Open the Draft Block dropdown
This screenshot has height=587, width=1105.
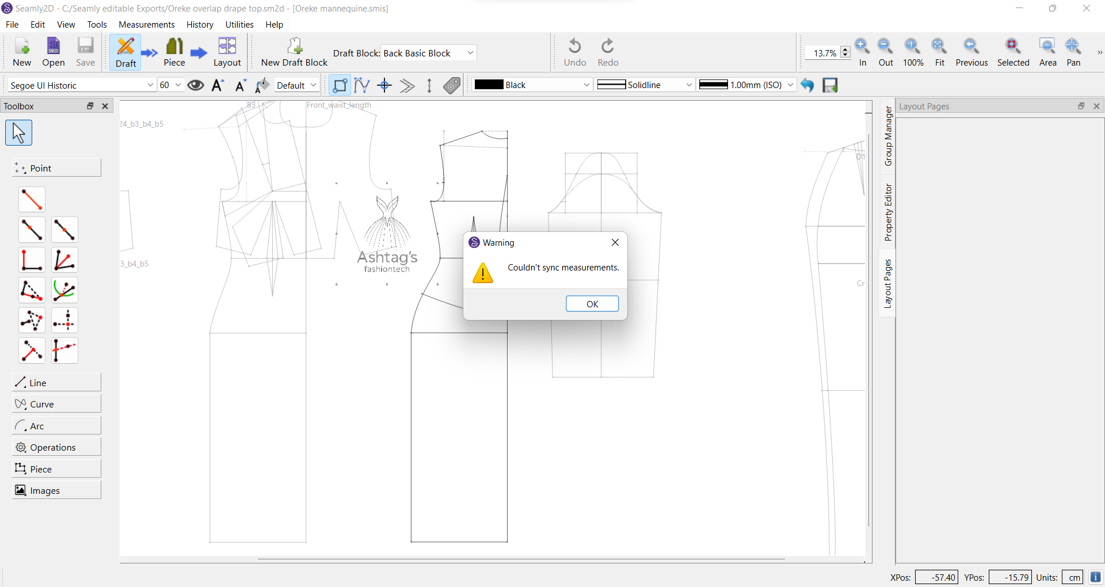click(429, 53)
